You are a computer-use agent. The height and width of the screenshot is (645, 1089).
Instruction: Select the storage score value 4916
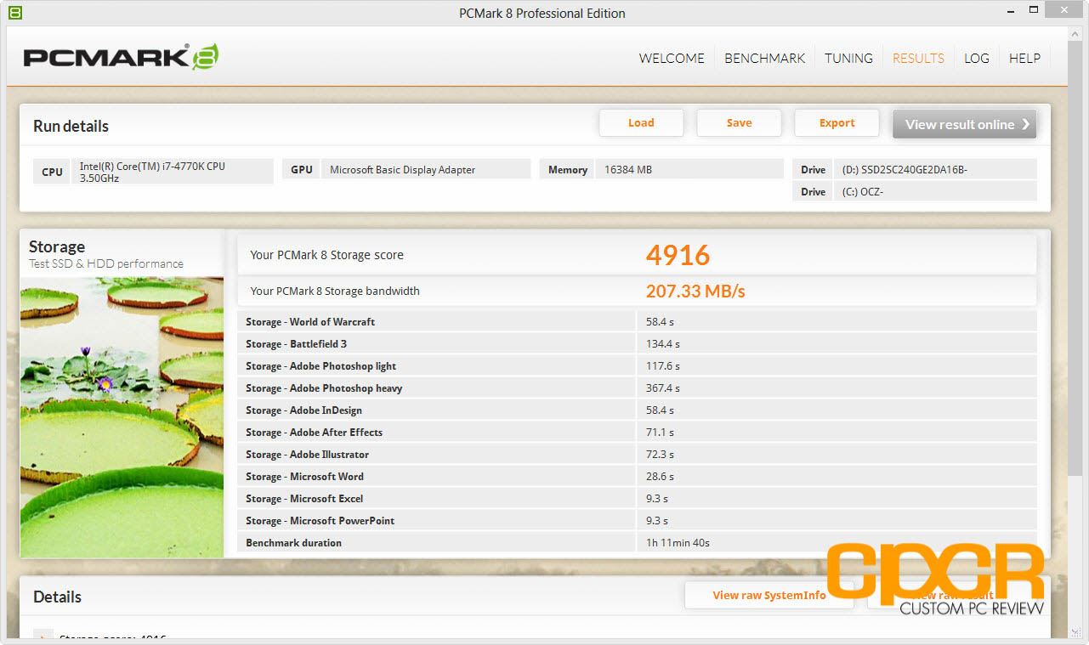point(678,254)
